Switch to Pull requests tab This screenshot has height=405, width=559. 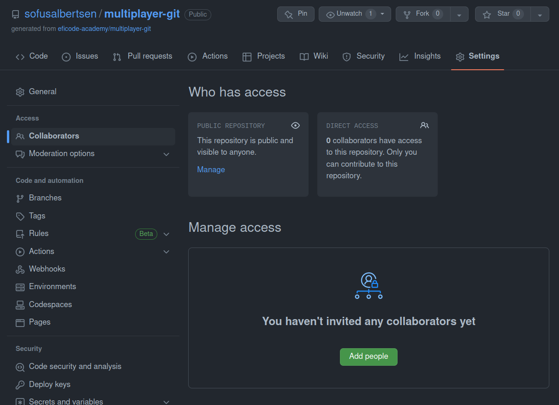tap(143, 56)
